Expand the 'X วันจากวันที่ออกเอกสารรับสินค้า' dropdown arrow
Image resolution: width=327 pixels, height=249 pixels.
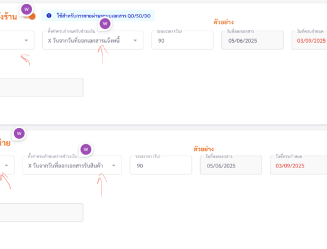pos(114,166)
